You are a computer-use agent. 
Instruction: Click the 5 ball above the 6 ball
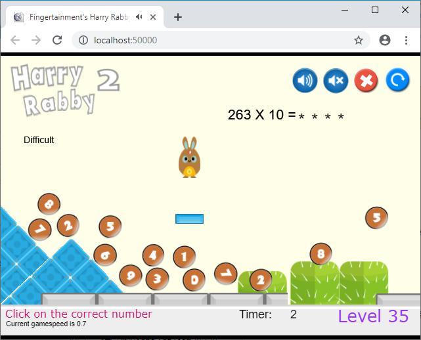pyautogui.click(x=110, y=226)
